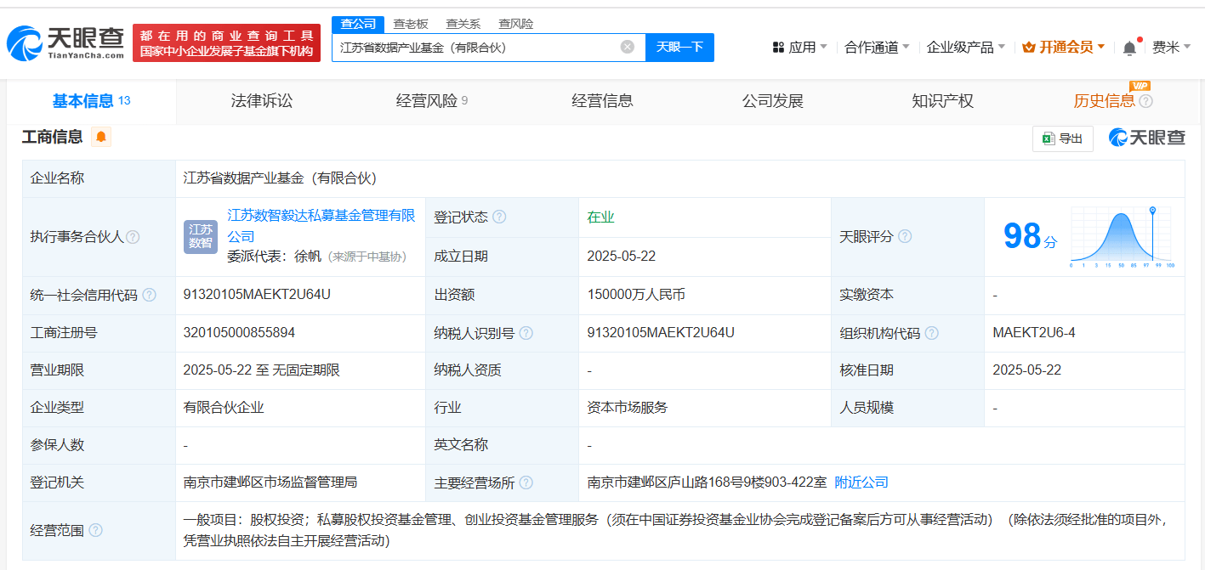Image resolution: width=1205 pixels, height=570 pixels.
Task: Click the info icon beside 历史信息 tab
Action: tap(1146, 102)
